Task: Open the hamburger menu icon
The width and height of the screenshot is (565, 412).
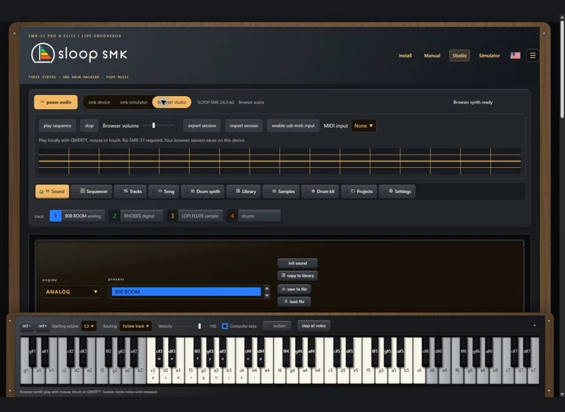Action: [533, 56]
